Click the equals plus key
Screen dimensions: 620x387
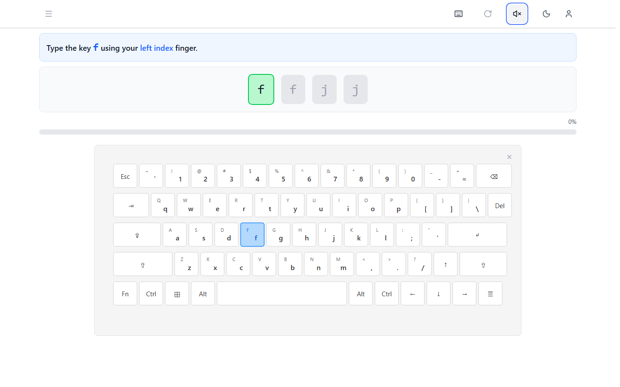tap(462, 176)
